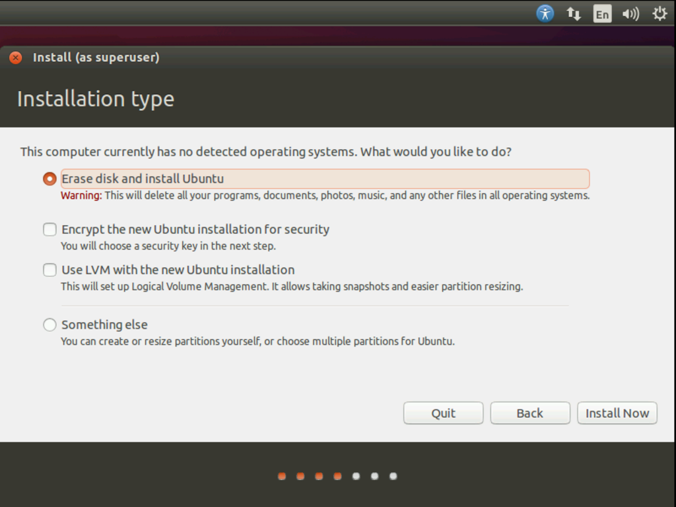The image size is (676, 507).
Task: Open the network connections indicator
Action: [574, 14]
